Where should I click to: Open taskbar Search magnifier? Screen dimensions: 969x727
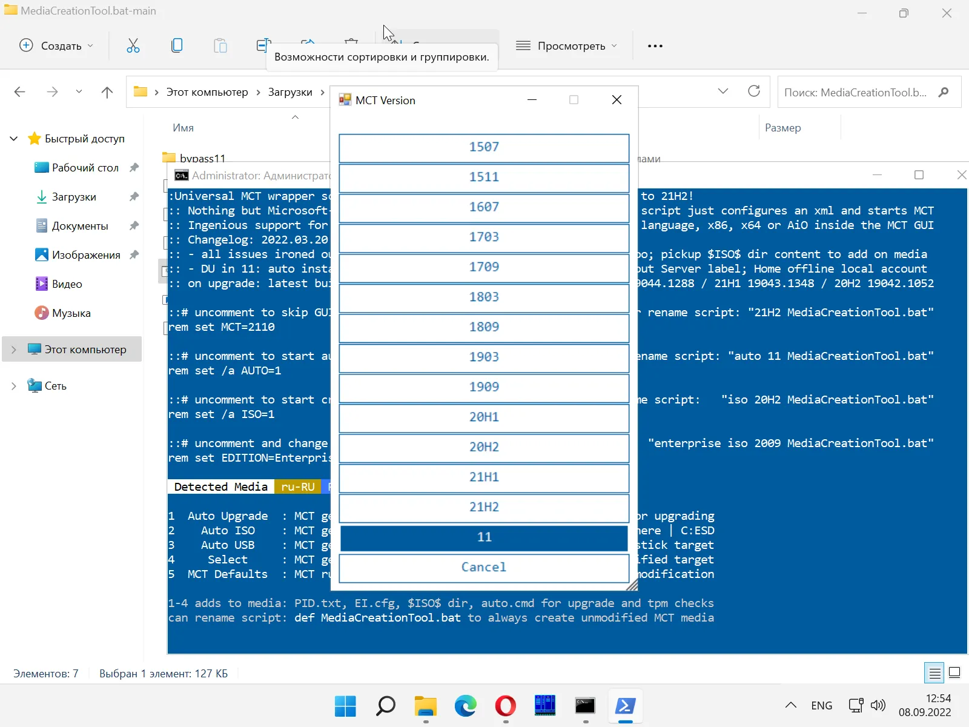pos(386,706)
